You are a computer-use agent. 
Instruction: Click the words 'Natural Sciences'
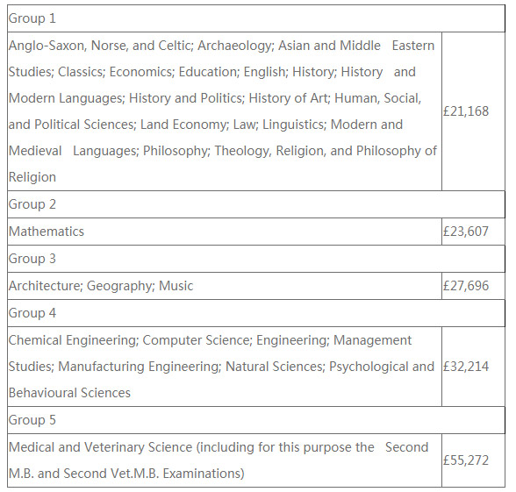[x=275, y=367]
